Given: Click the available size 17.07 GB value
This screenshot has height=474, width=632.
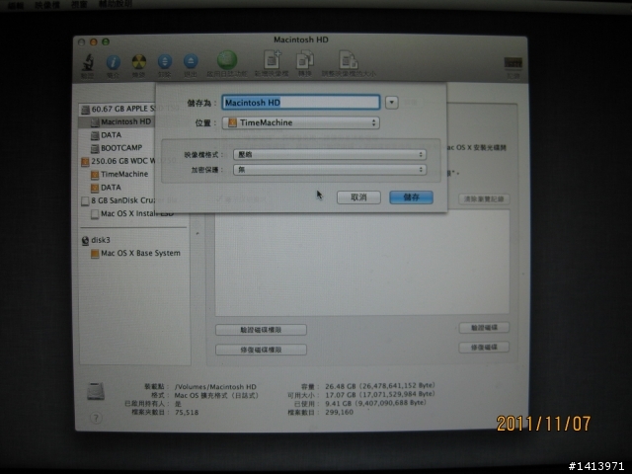Looking at the screenshot, I should click(380, 394).
